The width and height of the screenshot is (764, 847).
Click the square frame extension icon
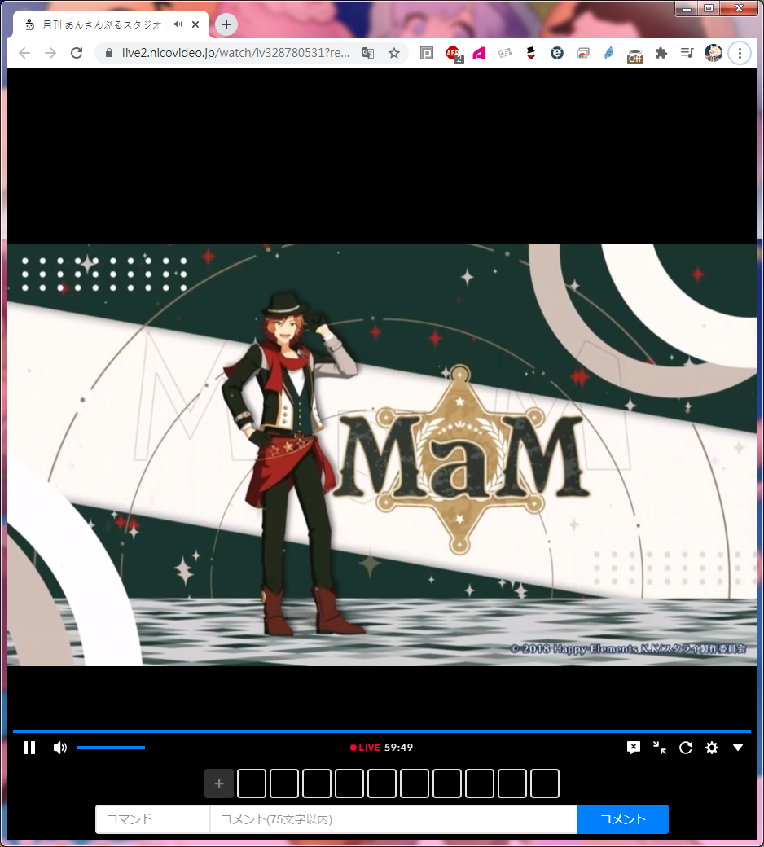(427, 53)
